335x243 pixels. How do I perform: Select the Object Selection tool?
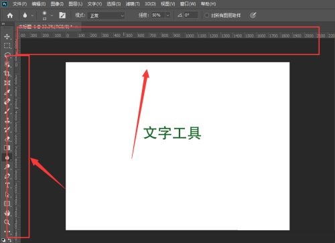[7, 64]
